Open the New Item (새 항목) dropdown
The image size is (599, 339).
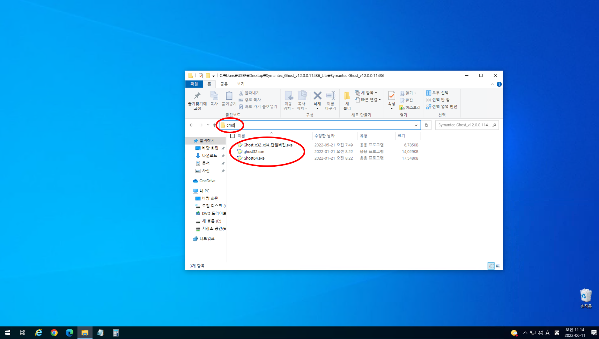(367, 93)
